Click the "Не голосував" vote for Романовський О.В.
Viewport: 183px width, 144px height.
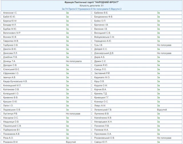pyautogui.click(x=164, y=138)
